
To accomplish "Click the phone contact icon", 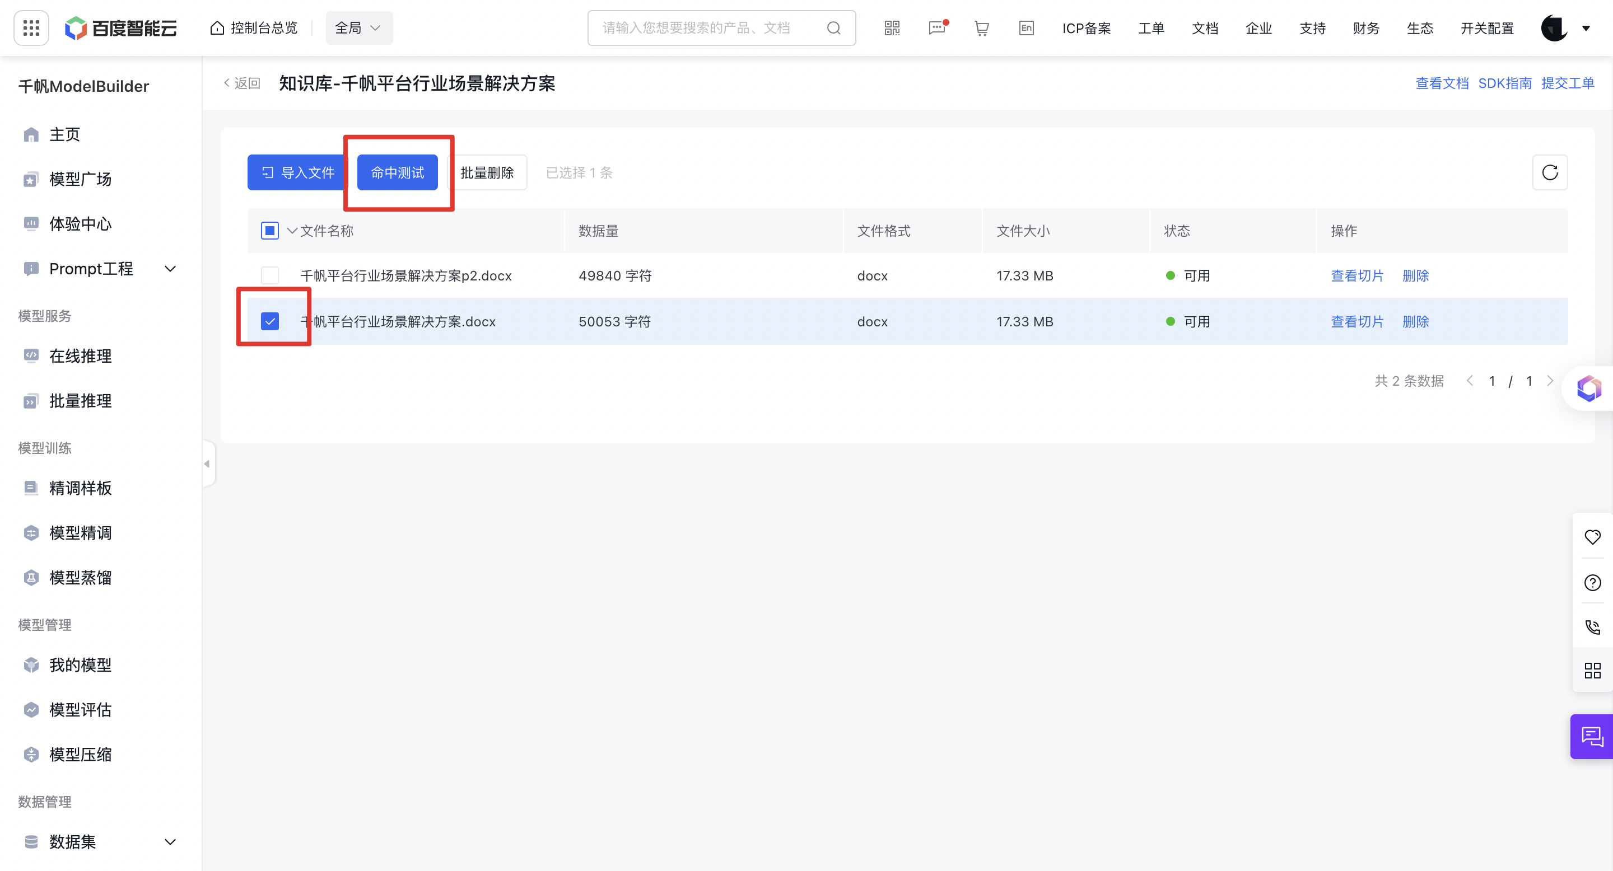I will [1592, 627].
